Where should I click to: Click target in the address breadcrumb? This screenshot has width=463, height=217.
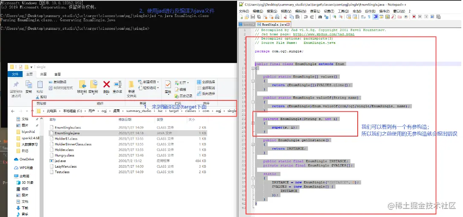click(x=174, y=111)
